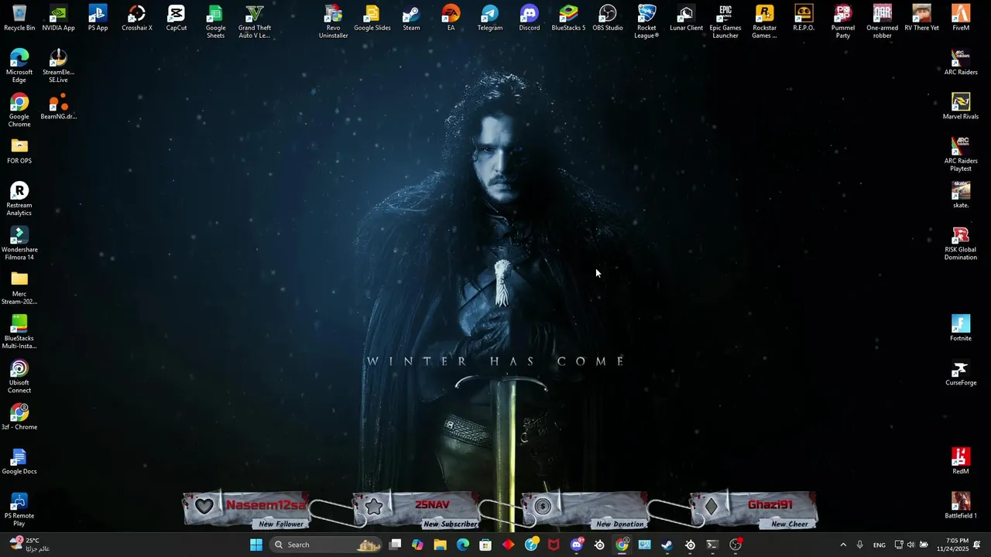The width and height of the screenshot is (991, 557).
Task: Open the Terminal taskbar icon
Action: click(712, 545)
